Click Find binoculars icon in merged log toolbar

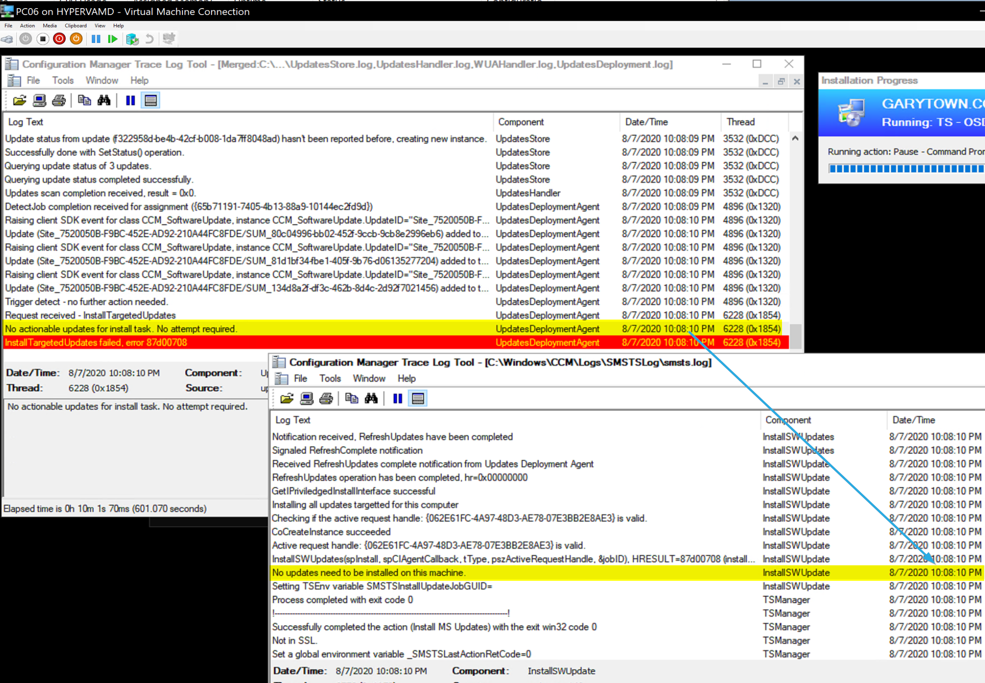[104, 101]
